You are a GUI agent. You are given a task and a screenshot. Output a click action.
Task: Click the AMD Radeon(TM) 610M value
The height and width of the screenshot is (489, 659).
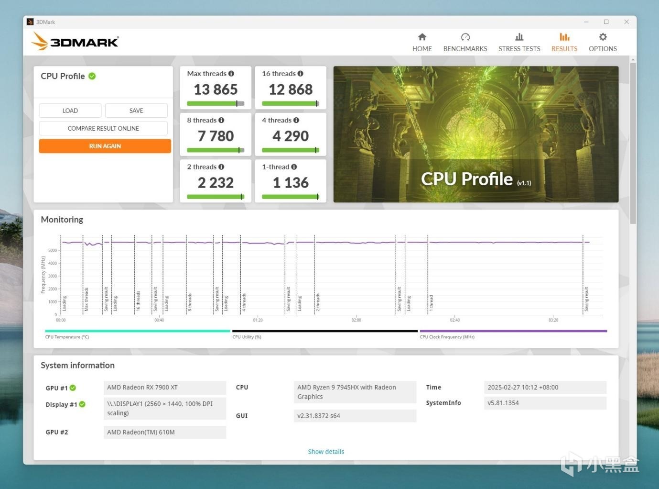coord(165,432)
